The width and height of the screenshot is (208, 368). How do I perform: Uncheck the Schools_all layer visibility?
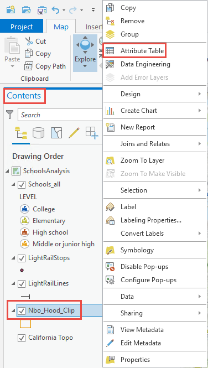22,185
